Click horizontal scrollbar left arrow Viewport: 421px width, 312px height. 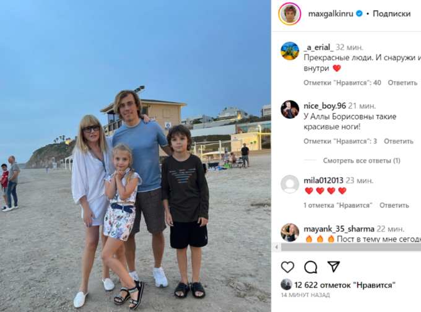pos(277,247)
